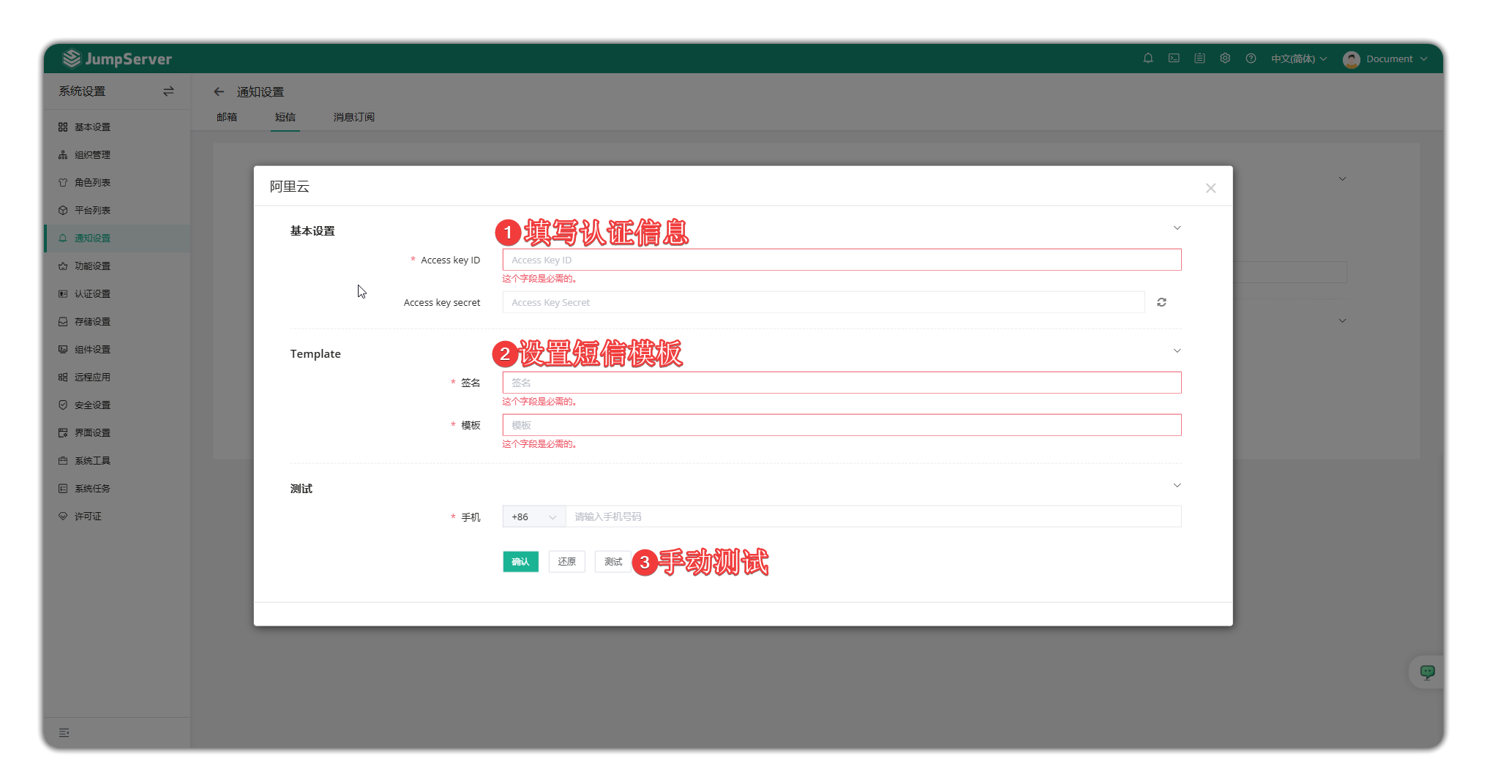Viewport: 1487px width, 777px height.
Task: Open the help question mark icon
Action: [x=1251, y=59]
